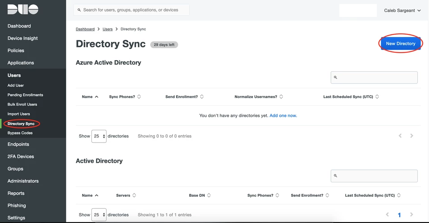Click the New Directory button
429x223 pixels.
(401, 44)
